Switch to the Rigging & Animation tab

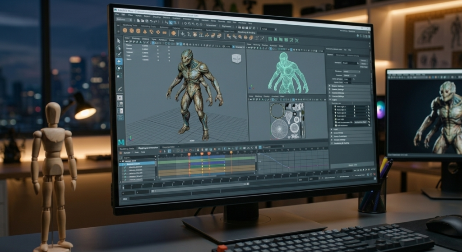[x=148, y=148]
